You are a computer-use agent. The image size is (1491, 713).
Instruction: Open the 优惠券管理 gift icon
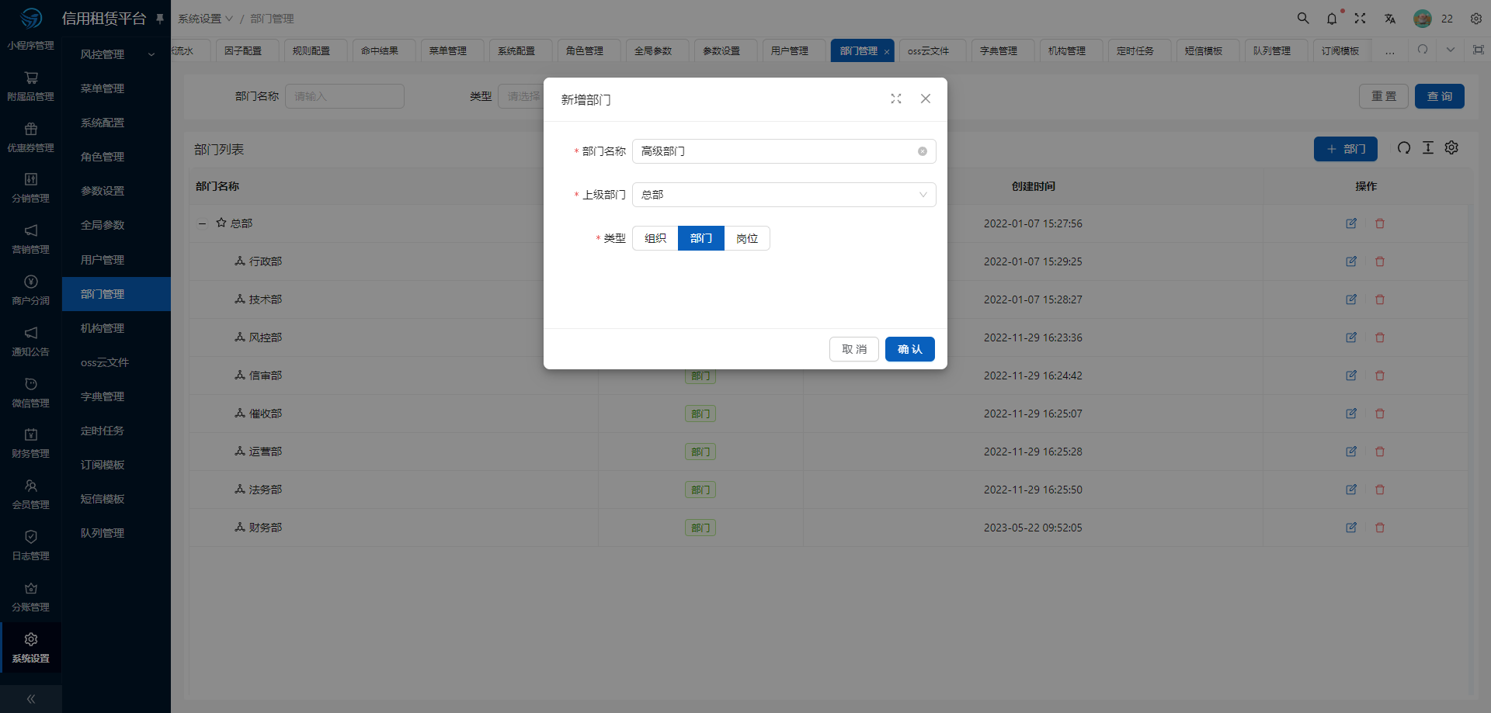[x=30, y=129]
